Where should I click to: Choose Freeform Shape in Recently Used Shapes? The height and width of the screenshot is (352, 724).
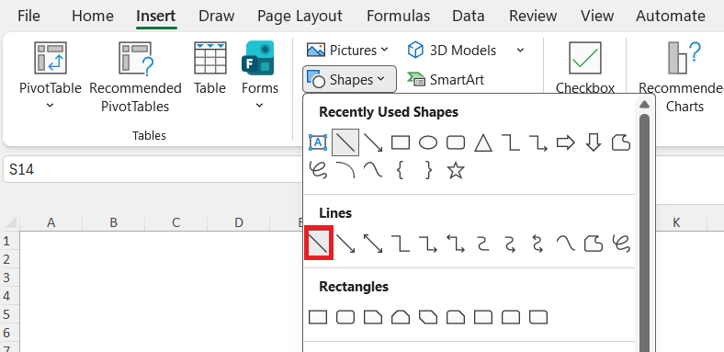(x=621, y=143)
